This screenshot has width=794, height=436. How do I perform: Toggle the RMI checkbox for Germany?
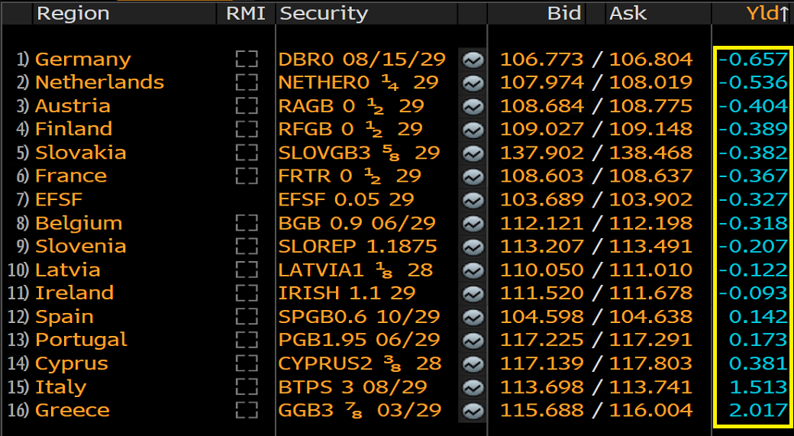click(247, 60)
